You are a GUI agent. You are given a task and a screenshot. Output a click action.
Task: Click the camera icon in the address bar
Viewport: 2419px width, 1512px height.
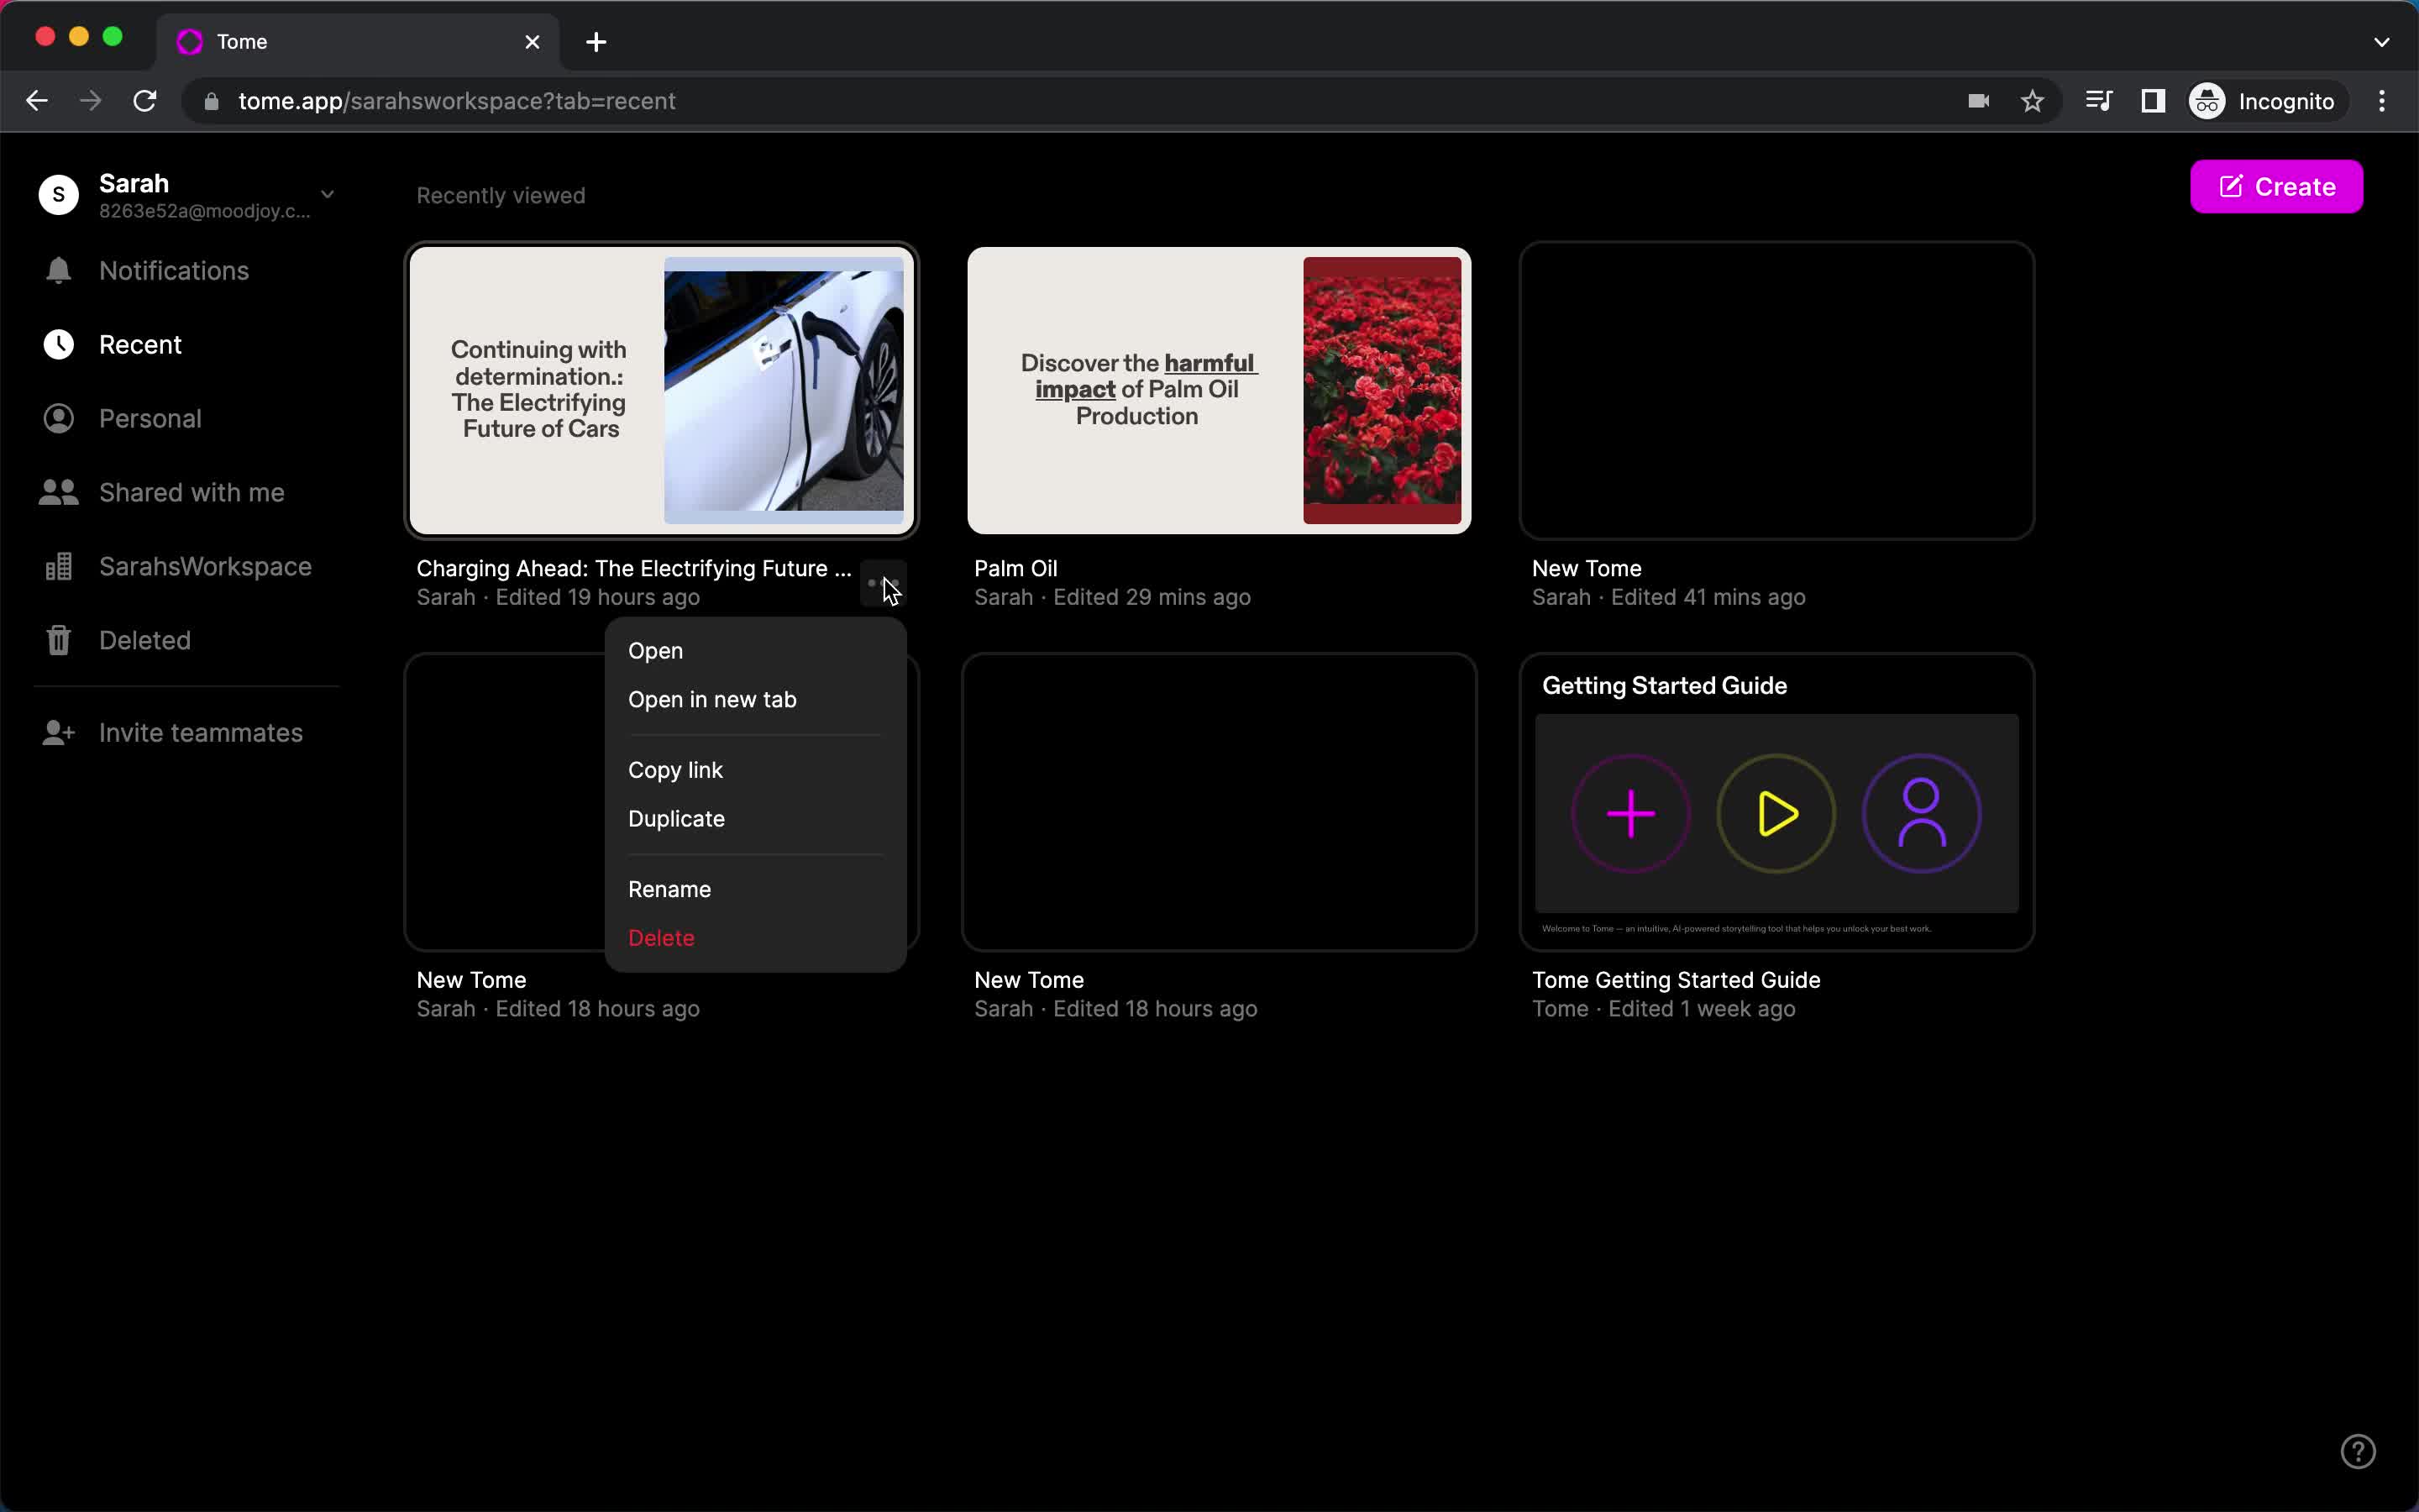(x=1978, y=101)
